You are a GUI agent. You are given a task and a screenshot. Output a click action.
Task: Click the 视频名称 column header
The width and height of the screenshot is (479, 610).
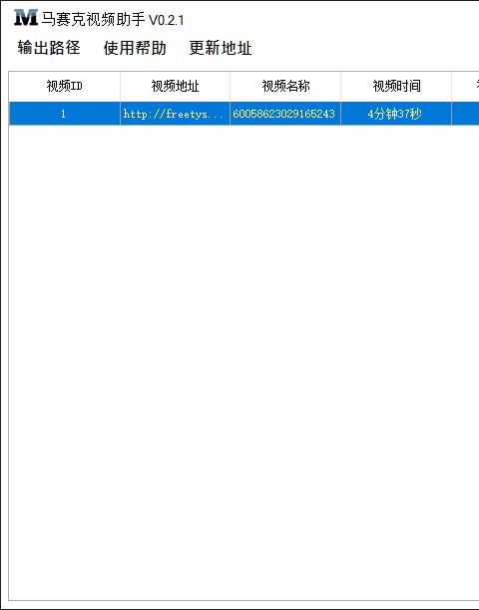click(285, 86)
